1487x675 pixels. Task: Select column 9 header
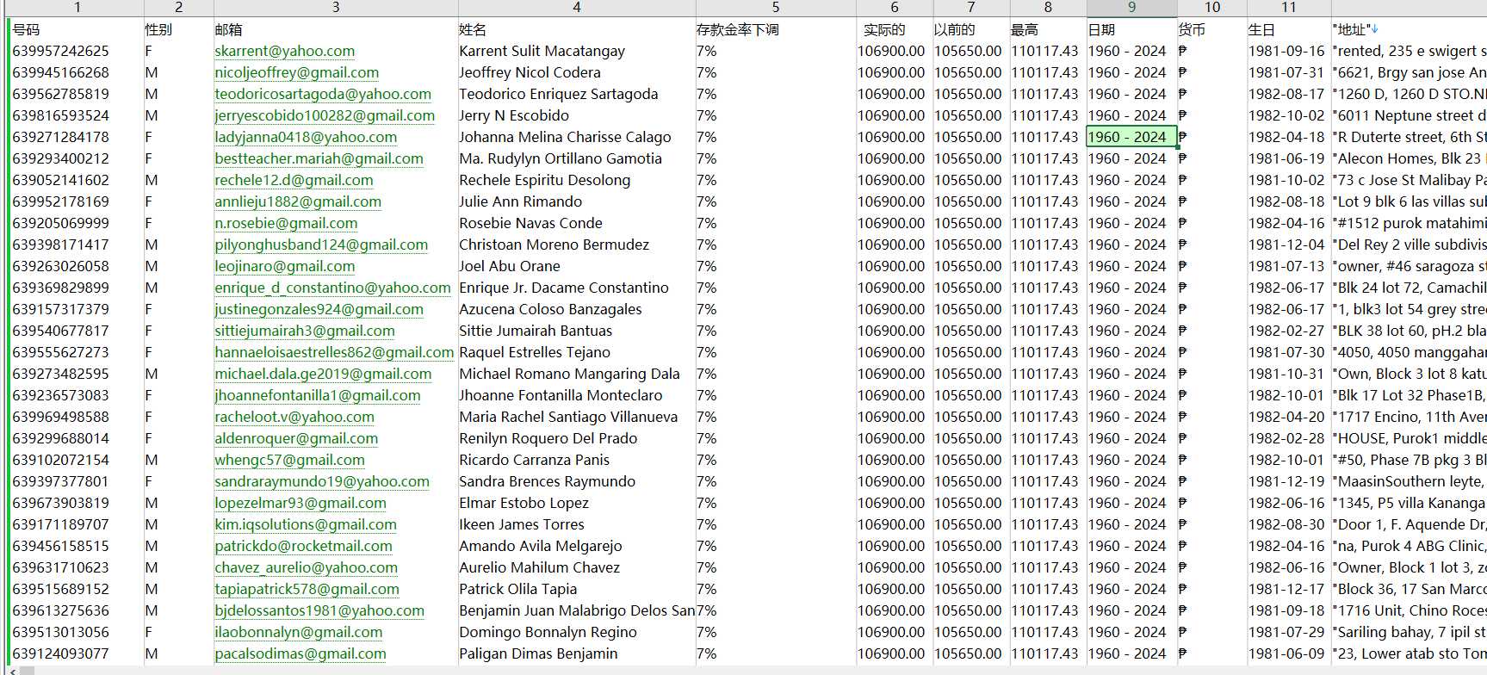pyautogui.click(x=1131, y=8)
